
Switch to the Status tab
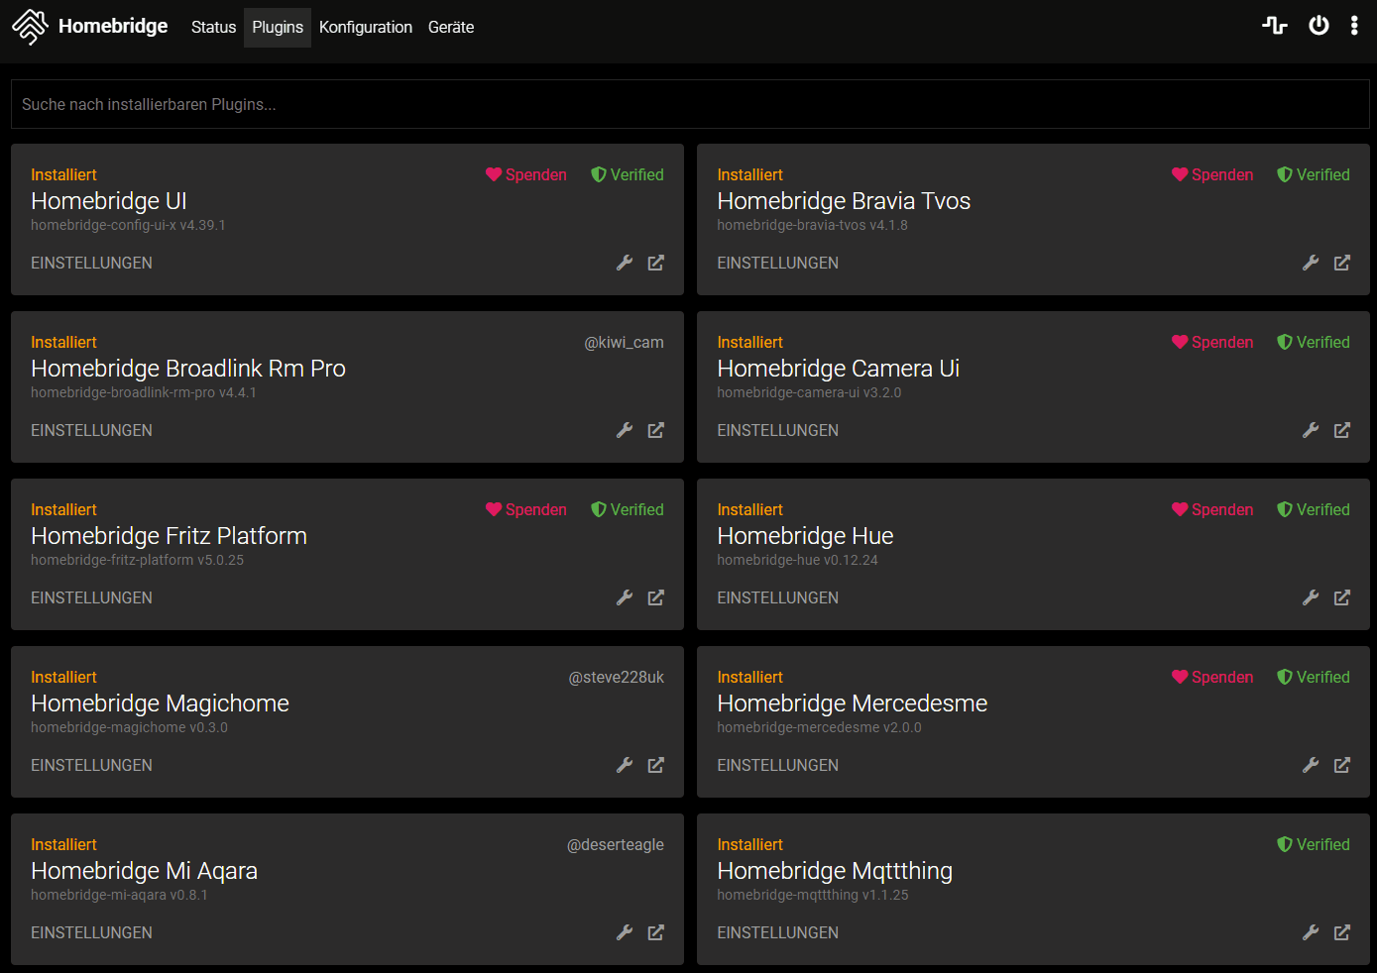[x=213, y=27]
